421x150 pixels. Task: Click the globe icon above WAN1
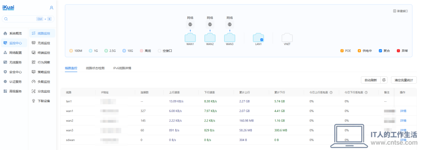pos(190,24)
